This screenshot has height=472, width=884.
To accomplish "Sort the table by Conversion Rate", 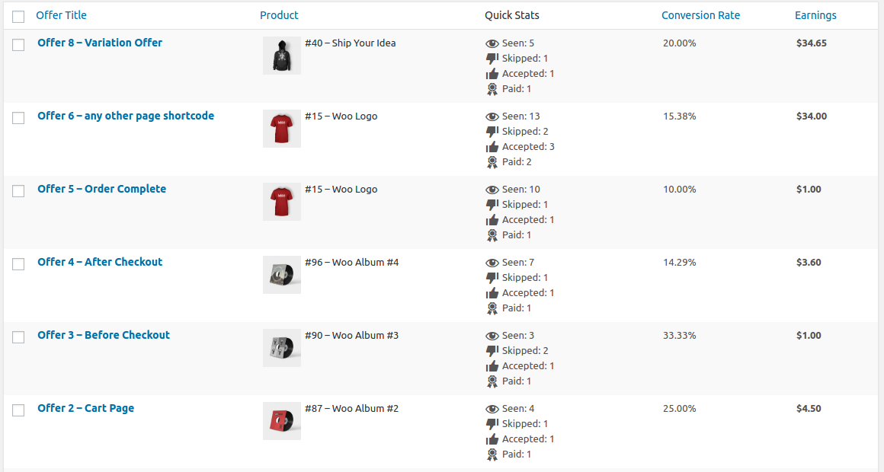I will coord(700,15).
